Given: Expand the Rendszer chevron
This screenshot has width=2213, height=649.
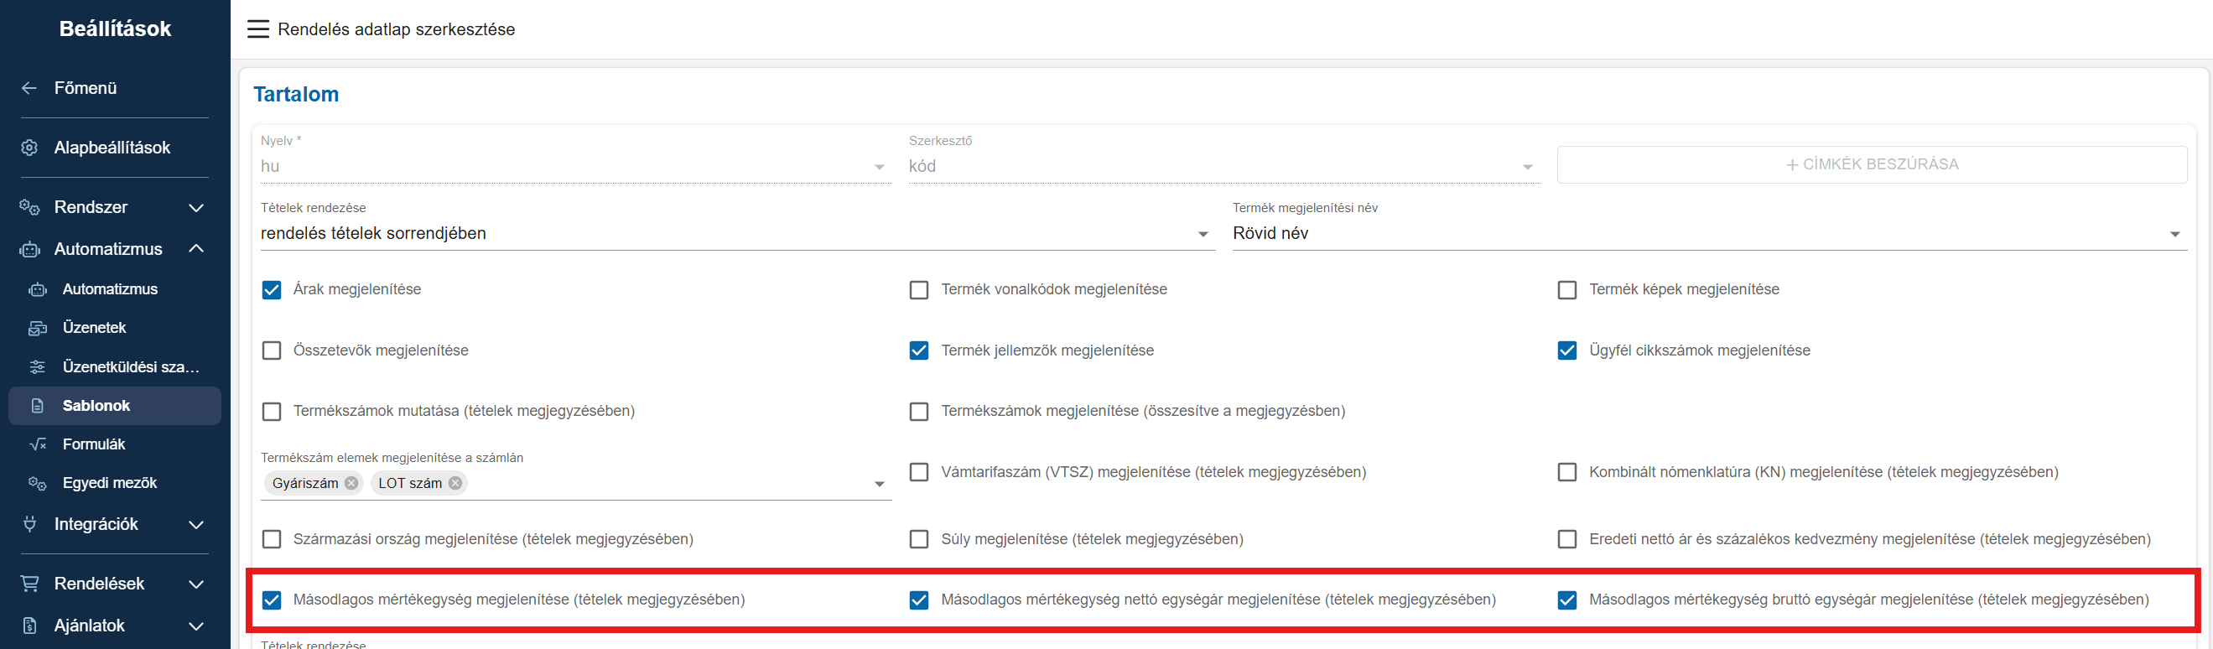Looking at the screenshot, I should click(196, 208).
